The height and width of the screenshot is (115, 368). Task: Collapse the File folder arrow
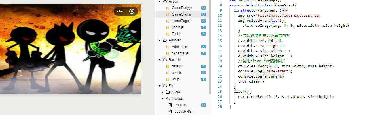click(160, 86)
